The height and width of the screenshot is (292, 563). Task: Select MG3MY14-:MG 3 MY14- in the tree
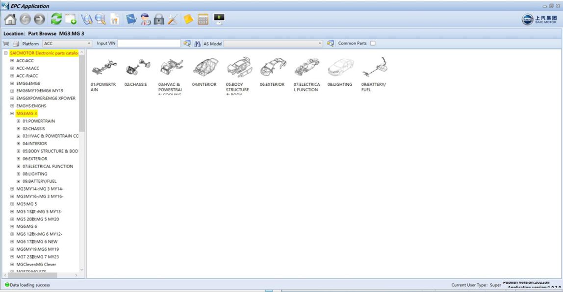click(40, 189)
